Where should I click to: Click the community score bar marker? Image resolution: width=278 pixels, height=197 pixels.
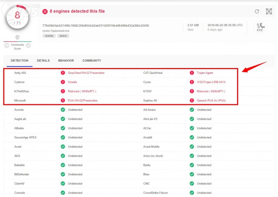[17, 37]
